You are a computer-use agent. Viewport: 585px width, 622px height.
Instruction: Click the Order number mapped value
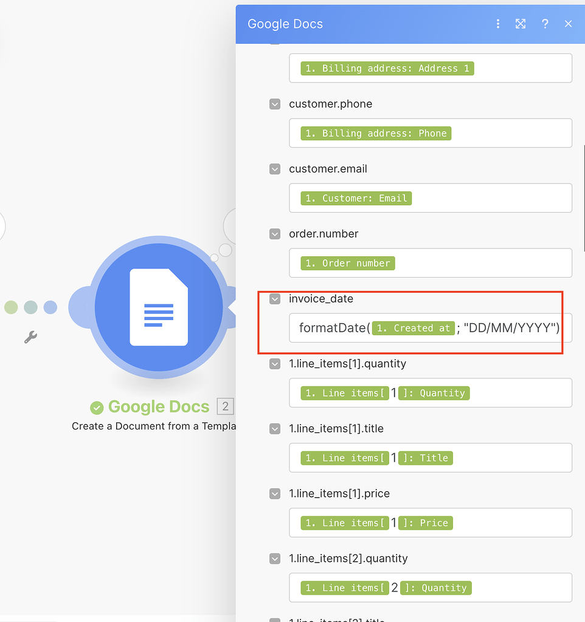(348, 262)
